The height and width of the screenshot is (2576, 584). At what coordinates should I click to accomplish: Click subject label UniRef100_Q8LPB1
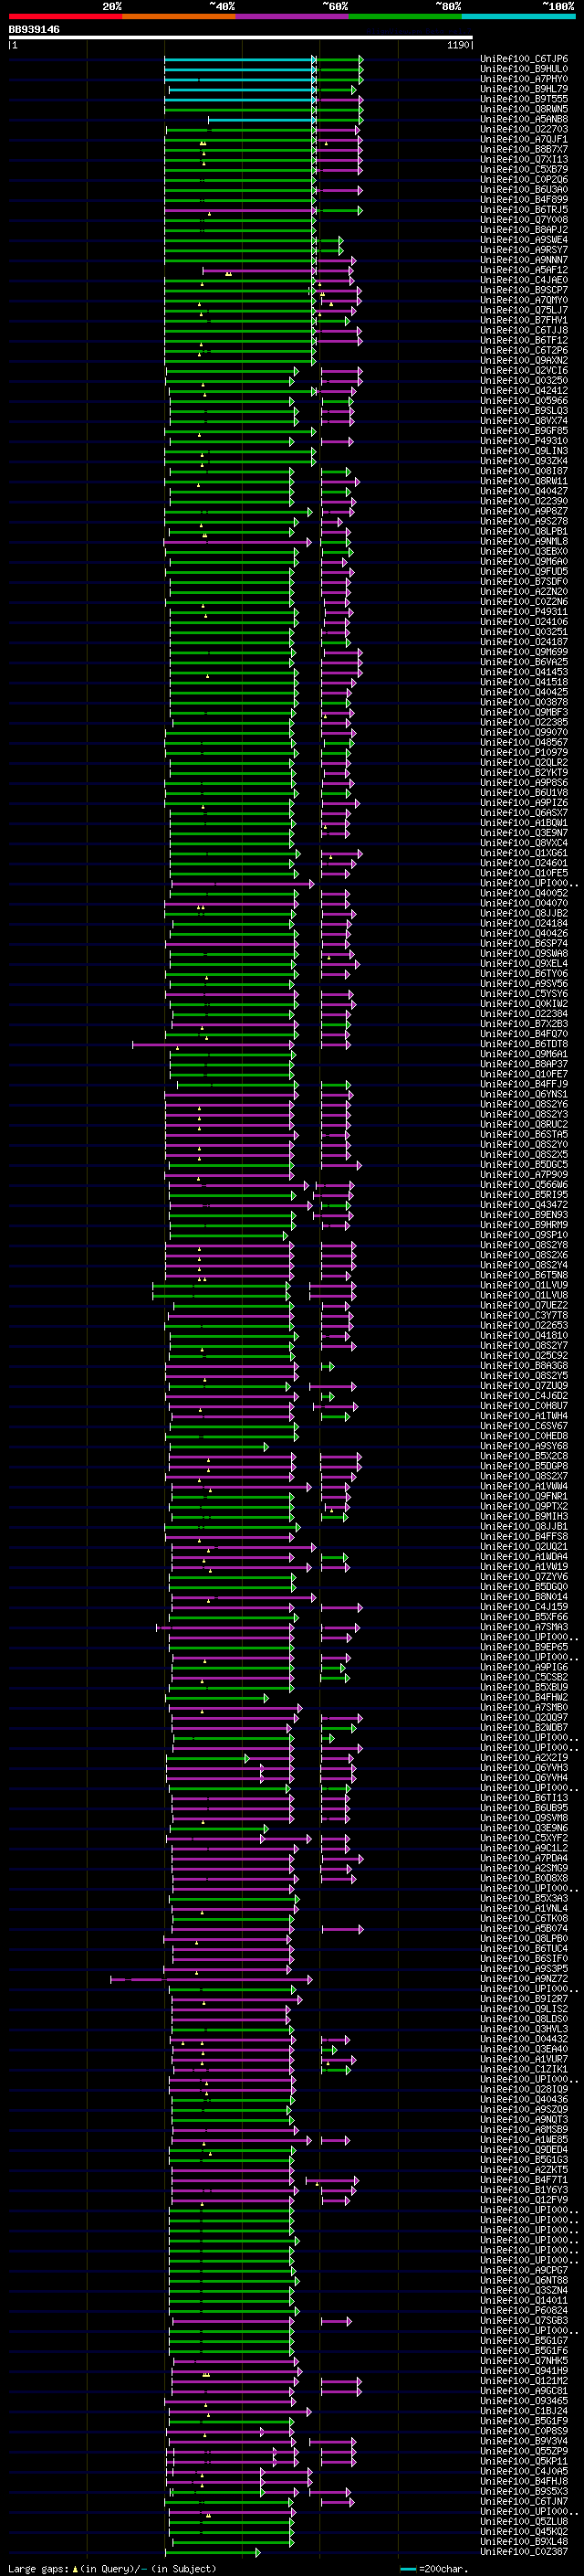tap(524, 532)
